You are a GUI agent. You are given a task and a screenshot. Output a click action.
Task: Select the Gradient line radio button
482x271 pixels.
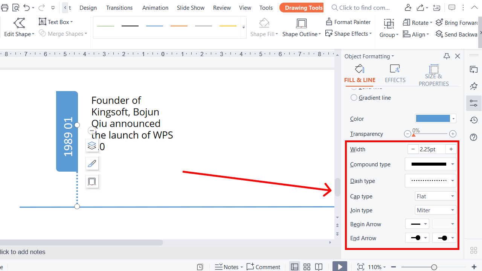(x=354, y=98)
